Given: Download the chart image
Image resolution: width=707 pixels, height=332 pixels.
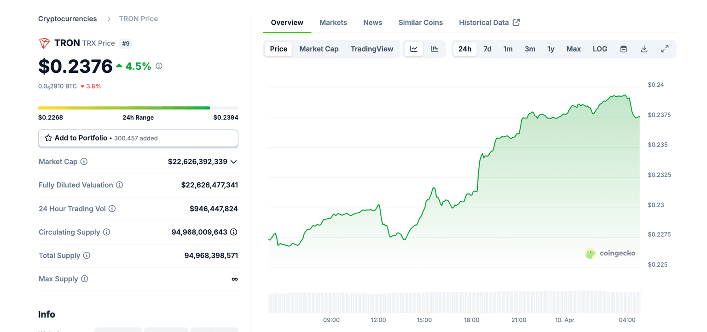Looking at the screenshot, I should pyautogui.click(x=644, y=48).
